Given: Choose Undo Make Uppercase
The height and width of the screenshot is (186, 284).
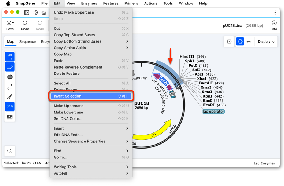Looking at the screenshot, I should (x=91, y=12).
